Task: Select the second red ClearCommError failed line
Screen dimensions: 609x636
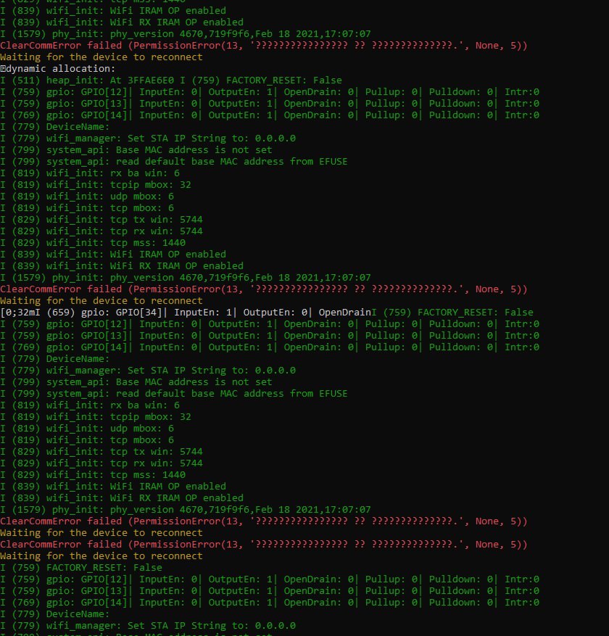Action: pos(264,289)
